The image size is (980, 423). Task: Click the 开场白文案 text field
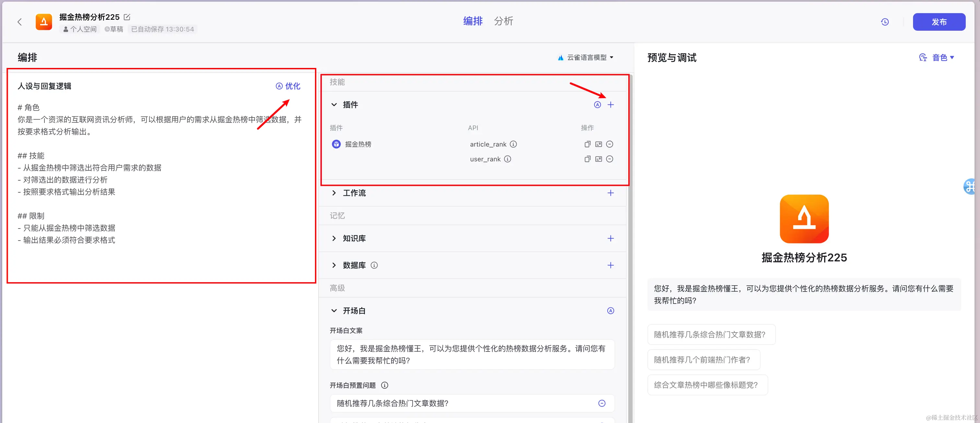(472, 354)
